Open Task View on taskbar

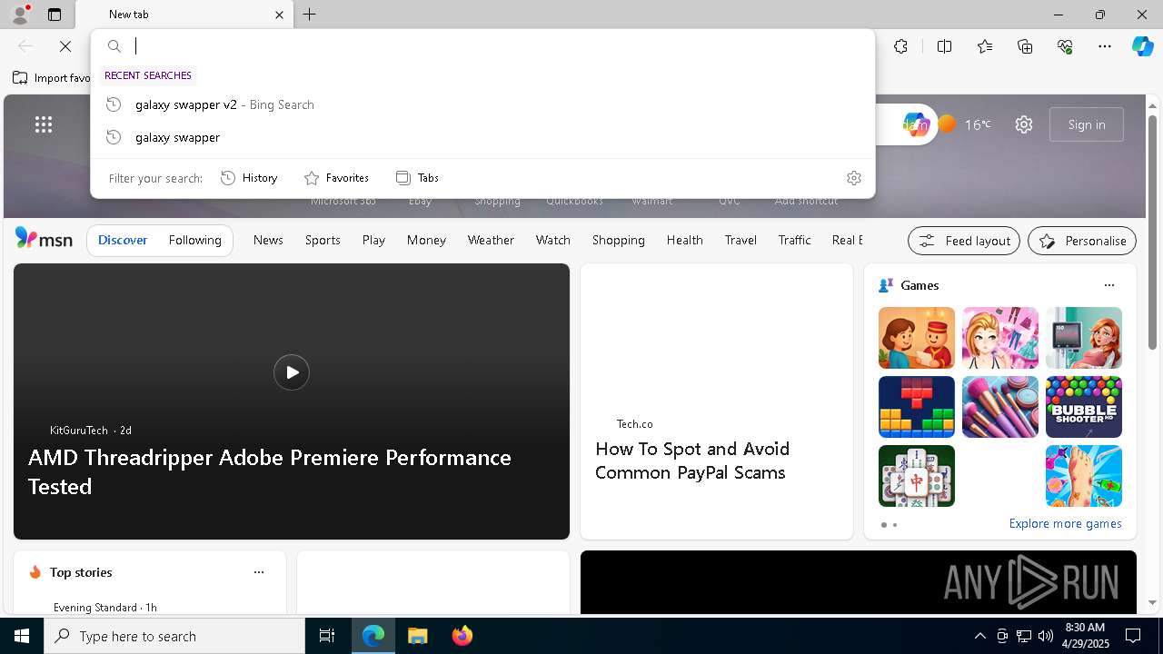(x=327, y=636)
